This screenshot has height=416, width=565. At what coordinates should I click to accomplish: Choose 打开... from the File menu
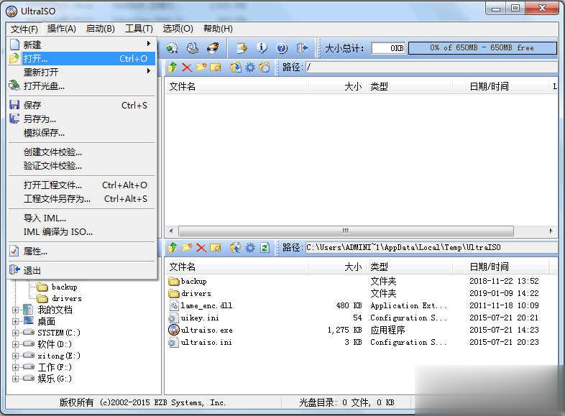coord(82,58)
